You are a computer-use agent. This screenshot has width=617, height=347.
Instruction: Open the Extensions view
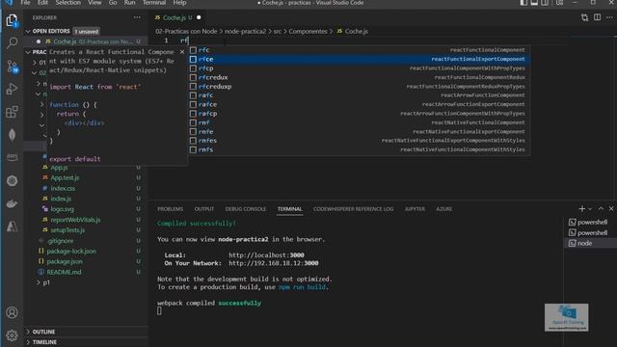click(x=12, y=112)
